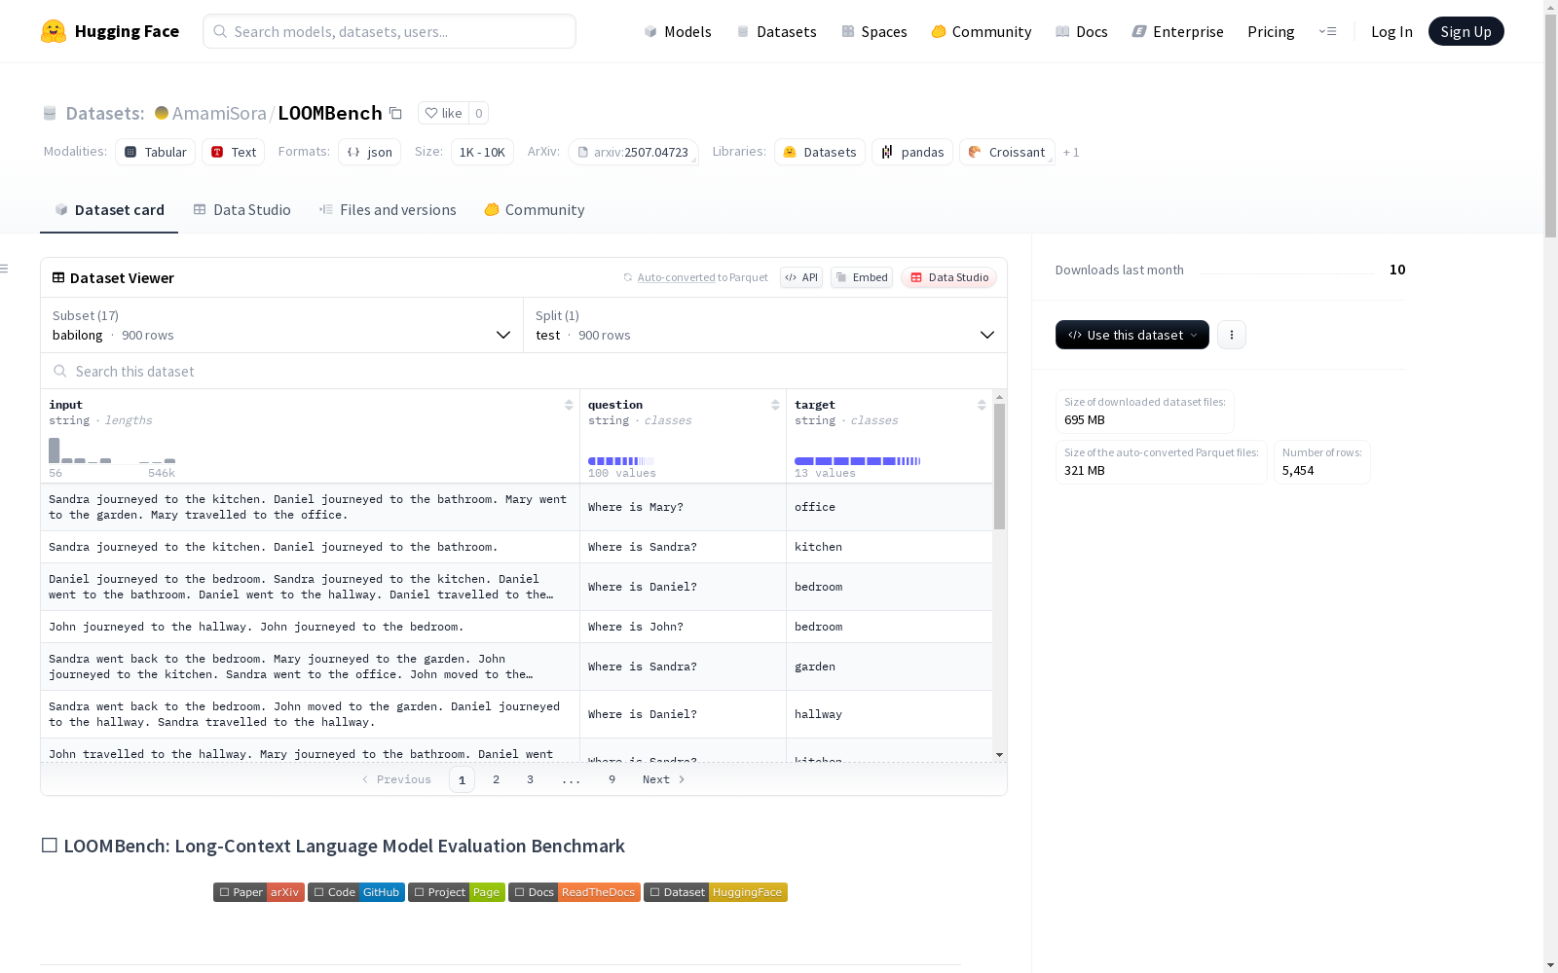Click the question classes distribution bar
The height and width of the screenshot is (973, 1558).
click(x=621, y=461)
